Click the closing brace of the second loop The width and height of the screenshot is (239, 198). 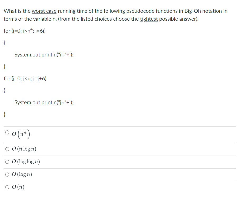[4, 114]
